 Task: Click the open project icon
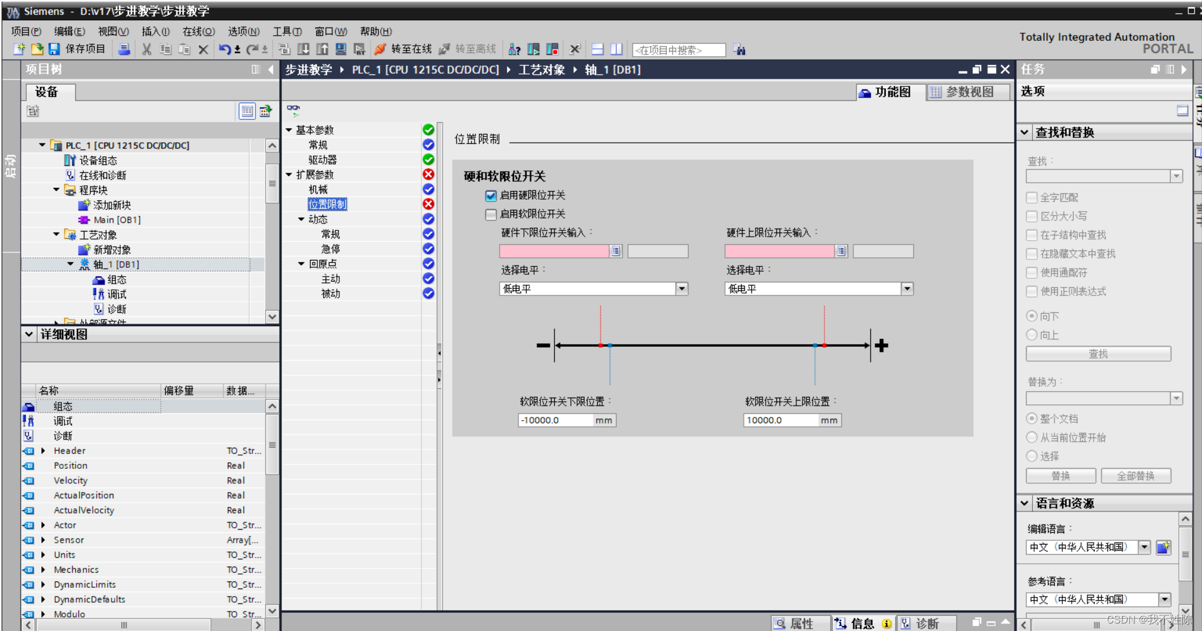pos(37,49)
